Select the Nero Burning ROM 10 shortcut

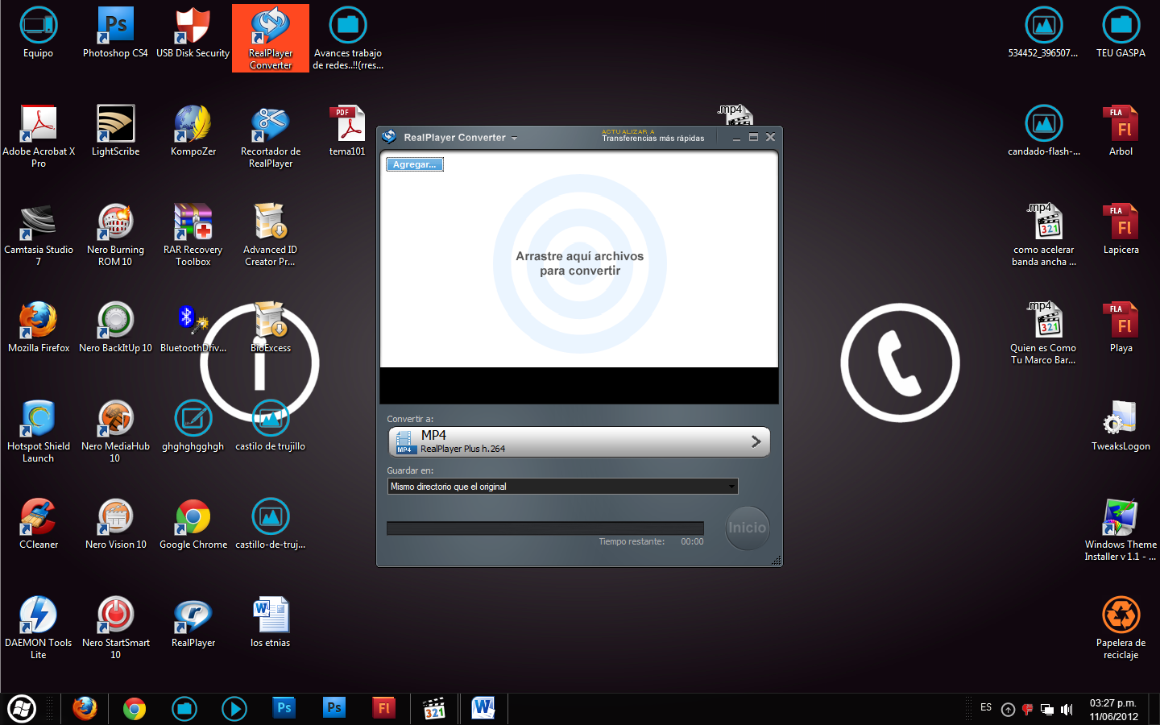pos(115,235)
